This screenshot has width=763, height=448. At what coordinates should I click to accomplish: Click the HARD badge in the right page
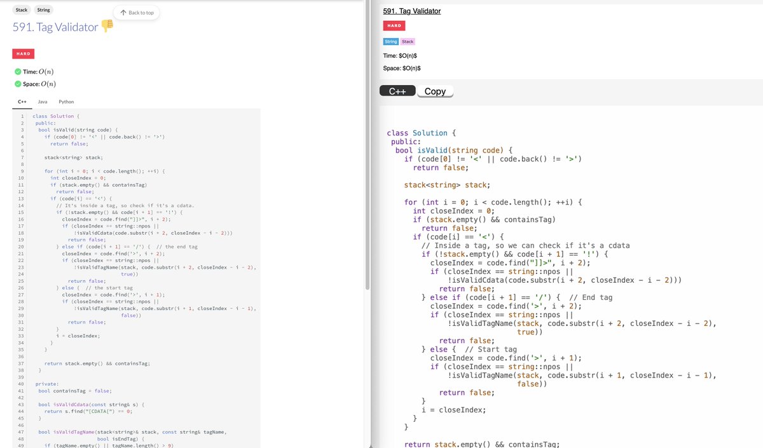(394, 25)
